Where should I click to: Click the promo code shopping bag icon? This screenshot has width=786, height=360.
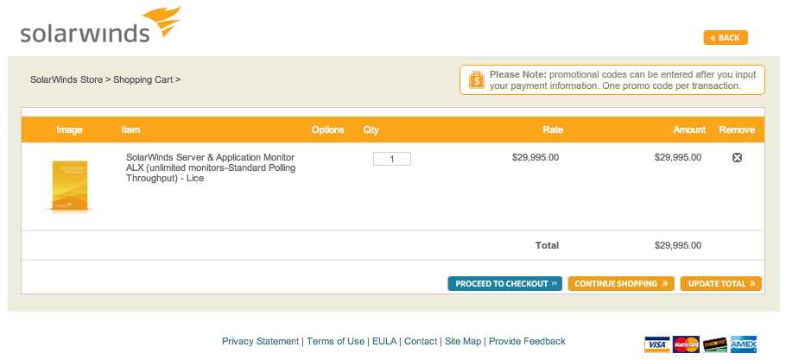475,79
